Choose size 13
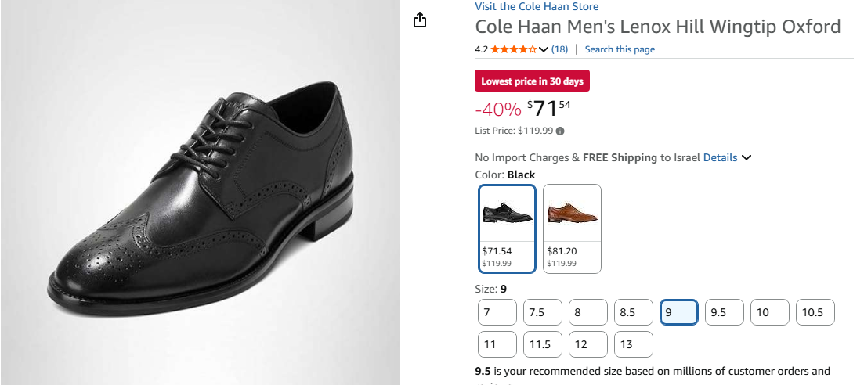The image size is (864, 385). 634,344
